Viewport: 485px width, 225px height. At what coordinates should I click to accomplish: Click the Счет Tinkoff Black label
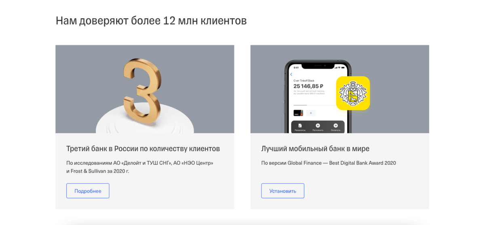click(304, 81)
